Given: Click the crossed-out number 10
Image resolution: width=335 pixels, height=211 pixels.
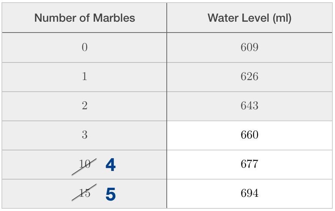Looking at the screenshot, I should [85, 164].
